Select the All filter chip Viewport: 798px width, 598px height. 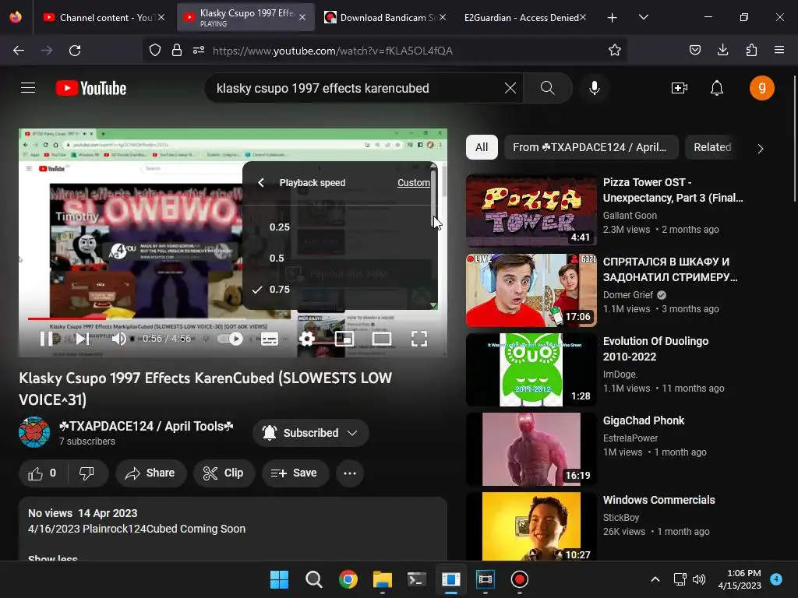[x=482, y=147]
